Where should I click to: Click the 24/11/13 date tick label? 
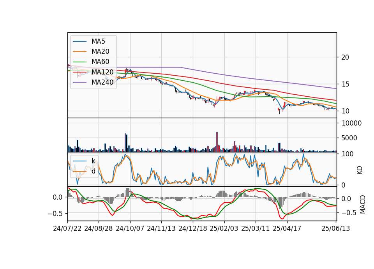click(x=161, y=228)
